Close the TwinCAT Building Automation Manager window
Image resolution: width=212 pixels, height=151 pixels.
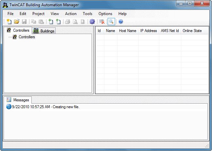(202, 4)
